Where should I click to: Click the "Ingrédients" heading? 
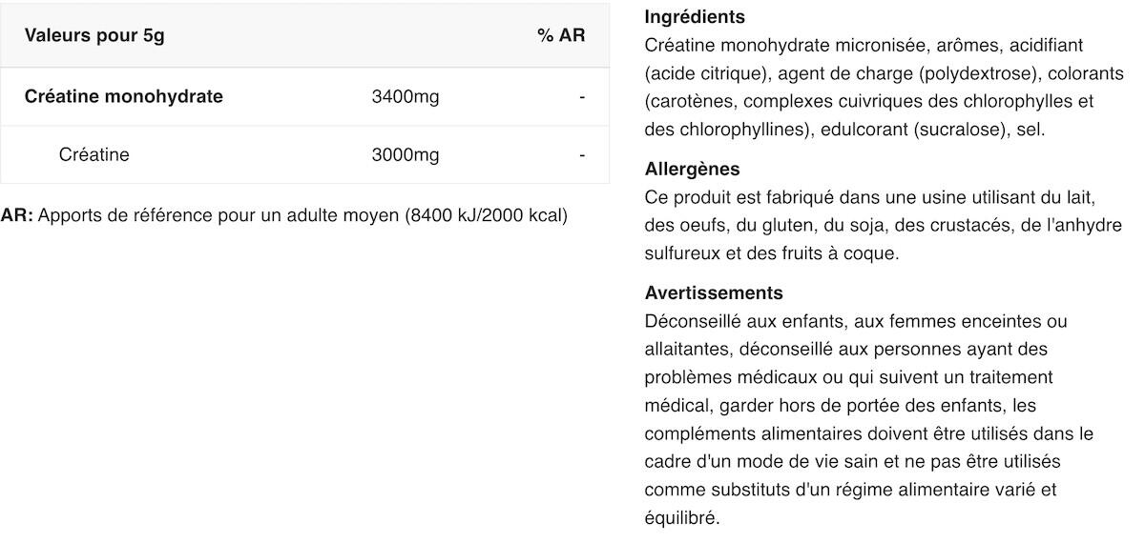695,17
